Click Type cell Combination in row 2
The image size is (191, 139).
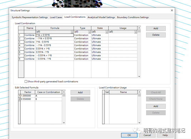82,38
